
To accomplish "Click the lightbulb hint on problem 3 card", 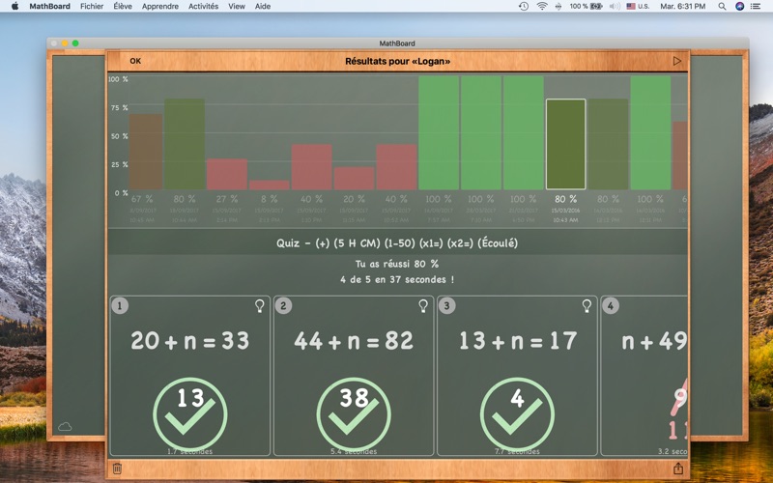I will [x=587, y=306].
